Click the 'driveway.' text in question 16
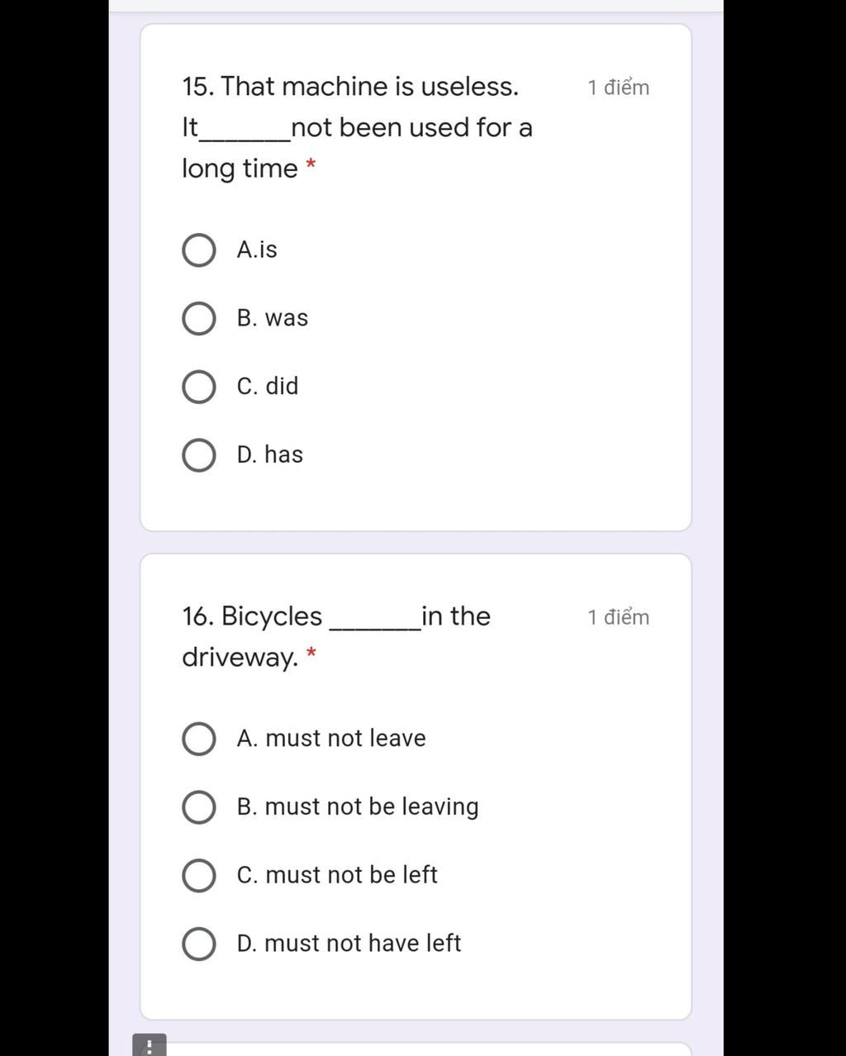 click(240, 658)
